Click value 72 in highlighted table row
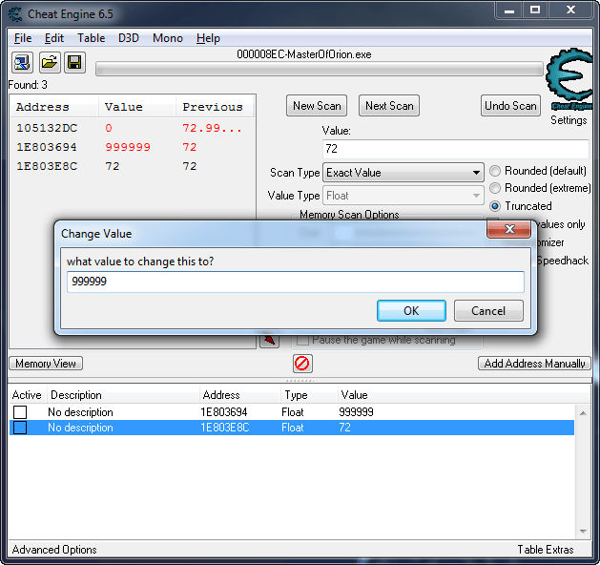The width and height of the screenshot is (600, 565). pyautogui.click(x=344, y=428)
